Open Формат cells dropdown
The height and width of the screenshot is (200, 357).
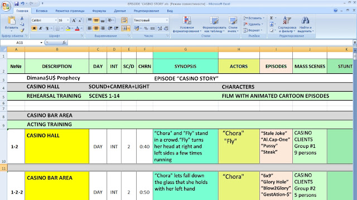click(x=253, y=30)
